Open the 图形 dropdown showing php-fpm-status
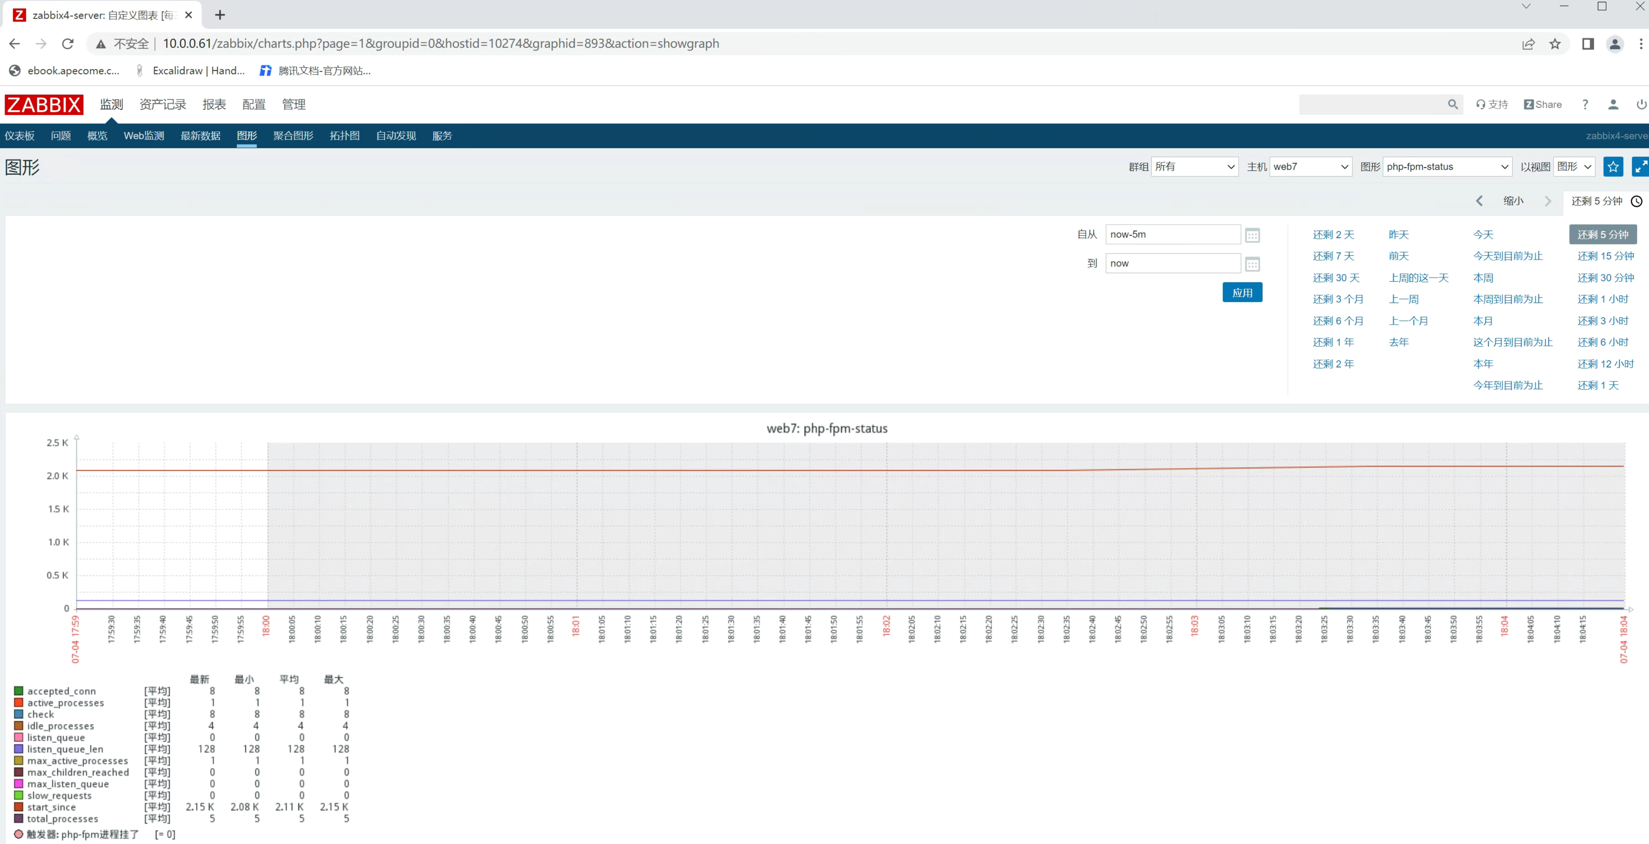The image size is (1649, 844). pos(1447,167)
